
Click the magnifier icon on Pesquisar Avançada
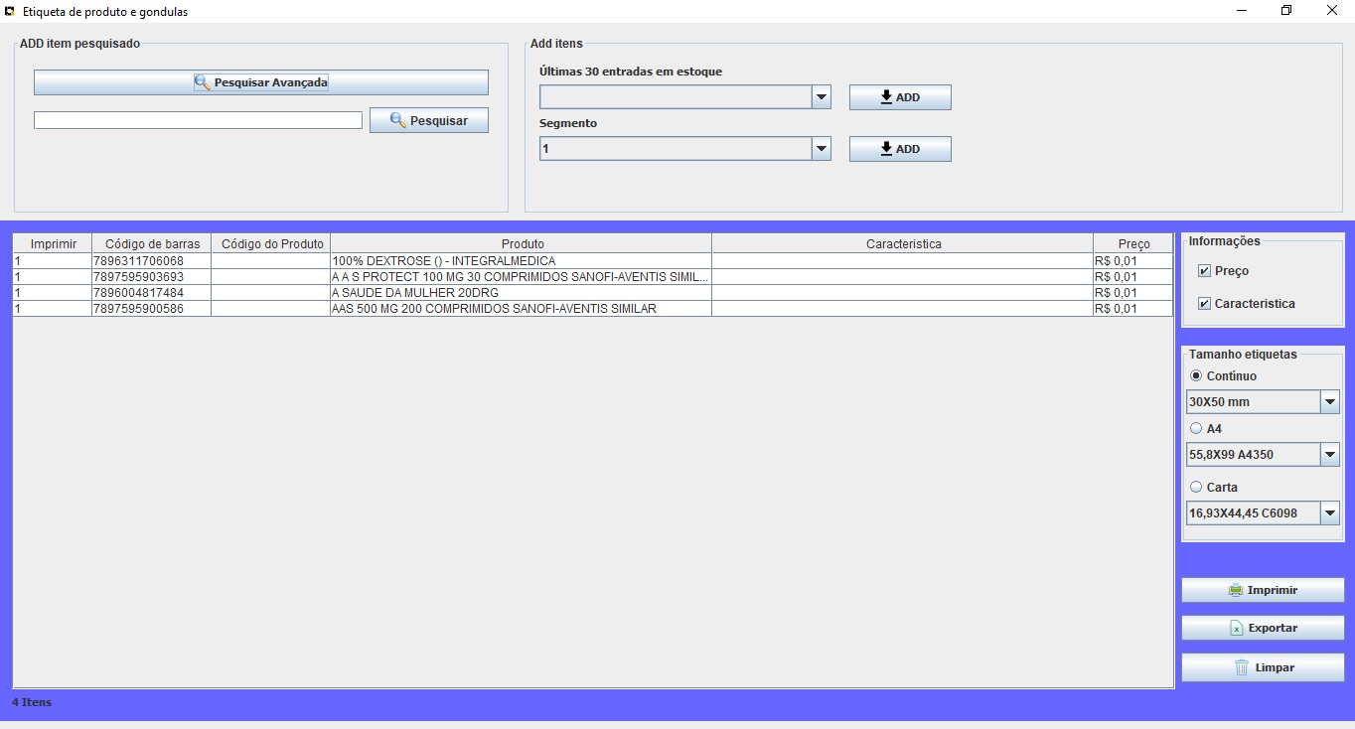point(202,82)
